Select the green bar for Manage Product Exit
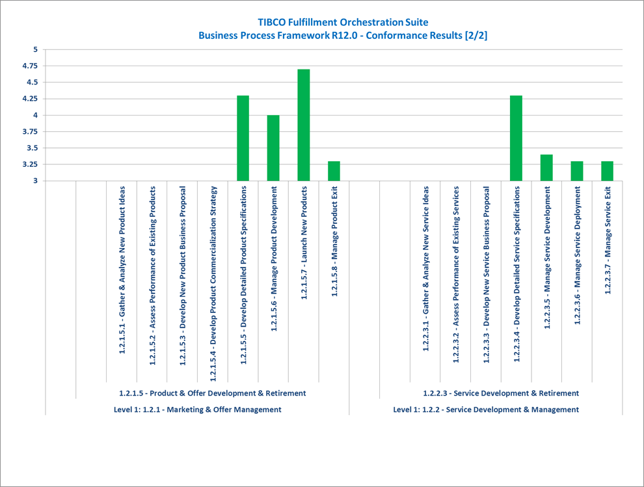The width and height of the screenshot is (644, 487). click(334, 171)
